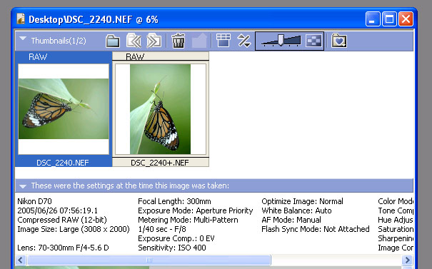The width and height of the screenshot is (432, 269).
Task: Go to previous folder with back arrows icon
Action: coord(134,41)
